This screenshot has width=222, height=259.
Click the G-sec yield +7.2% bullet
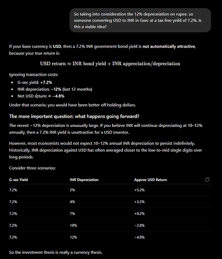click(x=35, y=82)
